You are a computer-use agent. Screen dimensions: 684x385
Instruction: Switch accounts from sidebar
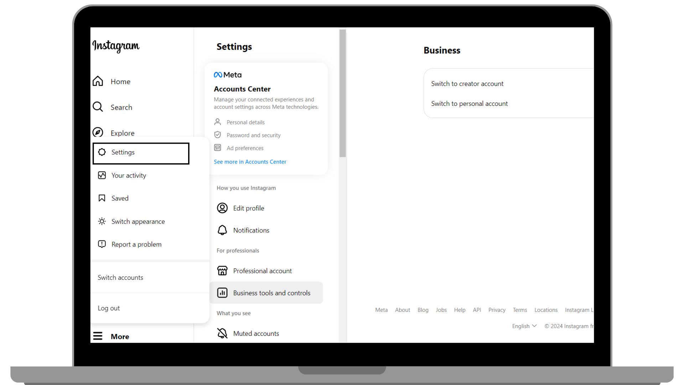[120, 277]
